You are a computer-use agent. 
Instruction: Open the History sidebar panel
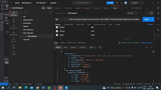[x=14, y=53]
